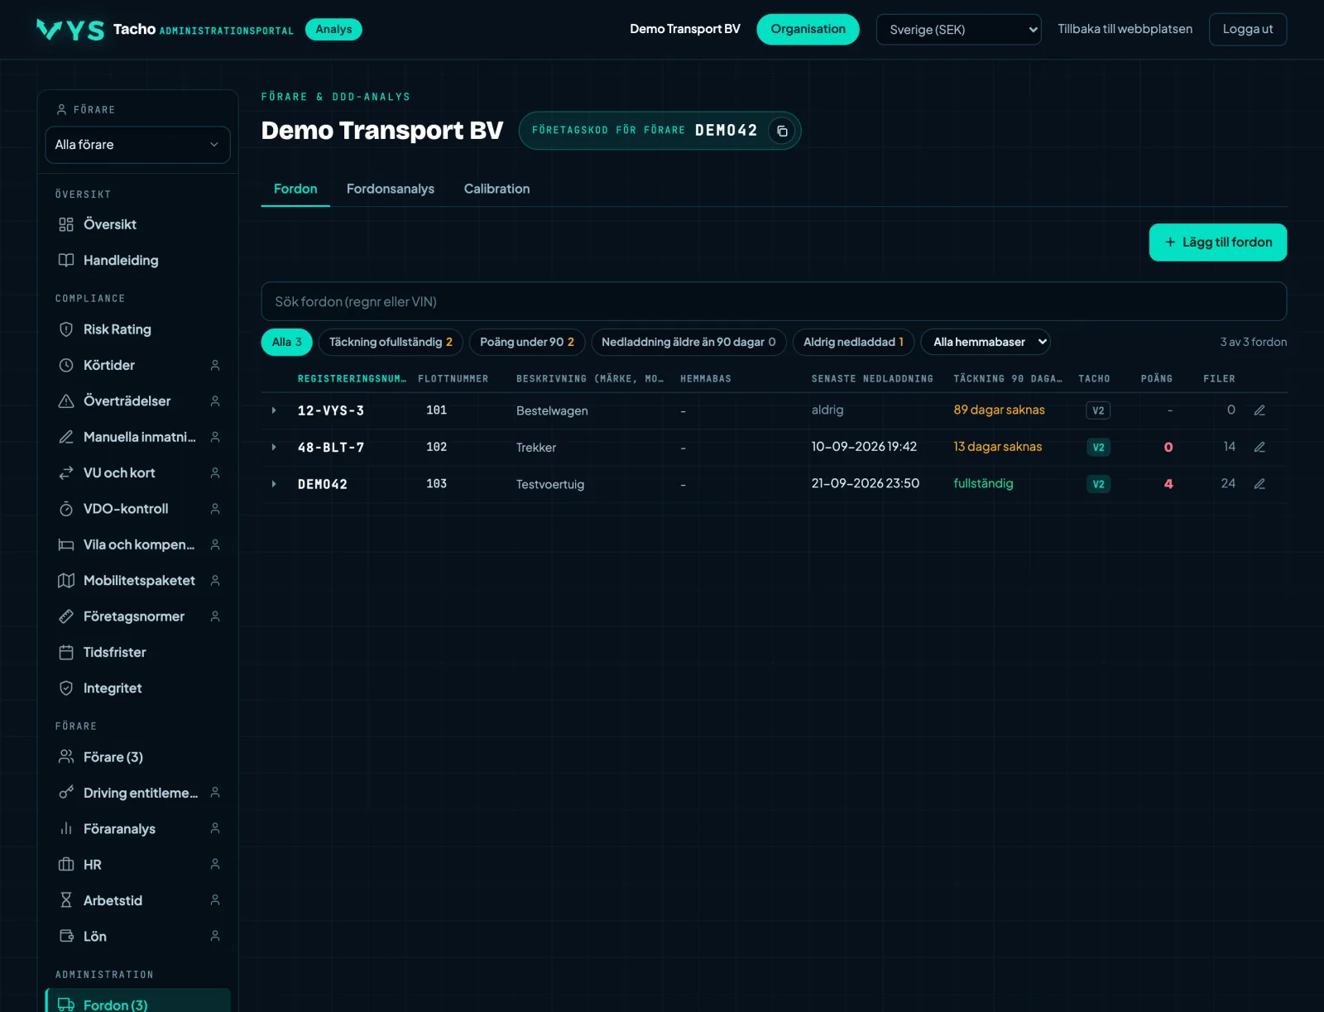This screenshot has height=1012, width=1324.
Task: Open the Alla hemmabaser dropdown
Action: [986, 342]
